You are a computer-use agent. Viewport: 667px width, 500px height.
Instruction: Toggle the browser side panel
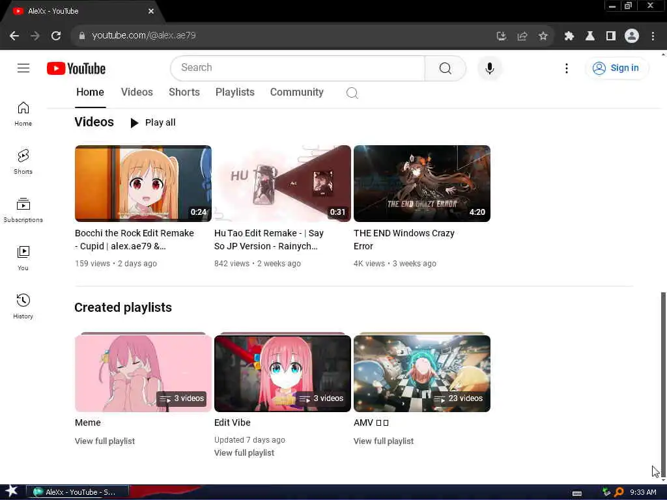click(x=611, y=36)
